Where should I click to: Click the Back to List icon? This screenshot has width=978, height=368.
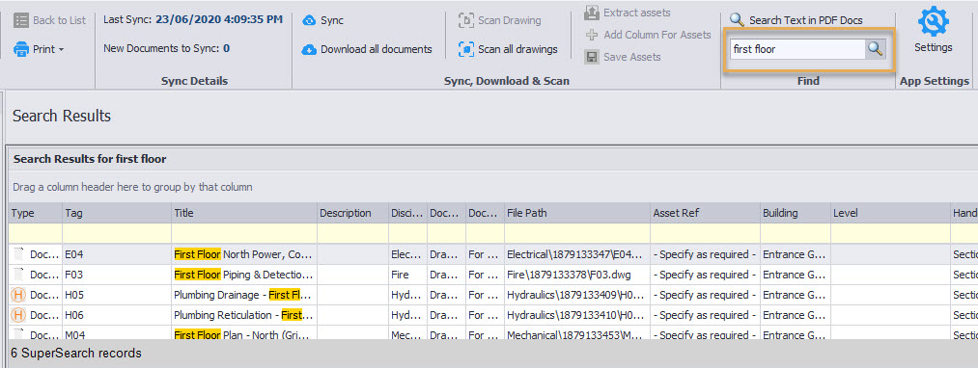(21, 20)
